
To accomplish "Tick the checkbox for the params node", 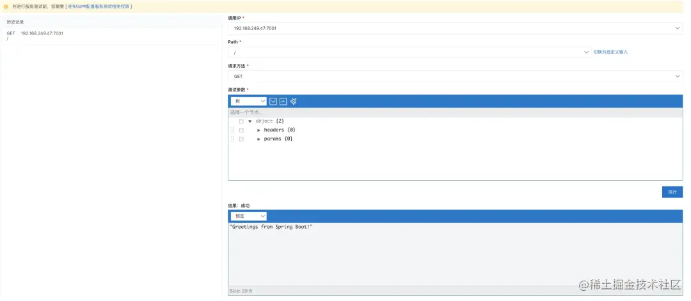I will click(x=241, y=139).
